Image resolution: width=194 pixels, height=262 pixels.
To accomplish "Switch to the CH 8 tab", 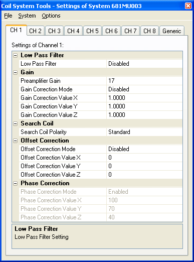I will pyautogui.click(x=149, y=31).
